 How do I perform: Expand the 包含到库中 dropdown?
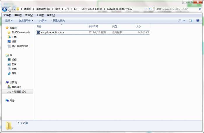coord(26,20)
